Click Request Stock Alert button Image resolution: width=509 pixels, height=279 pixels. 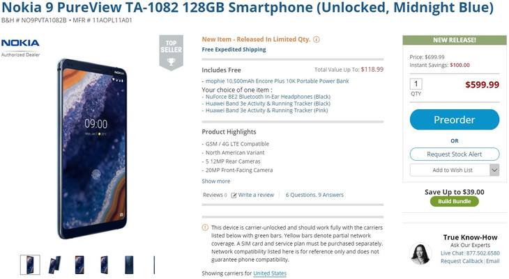coord(455,154)
